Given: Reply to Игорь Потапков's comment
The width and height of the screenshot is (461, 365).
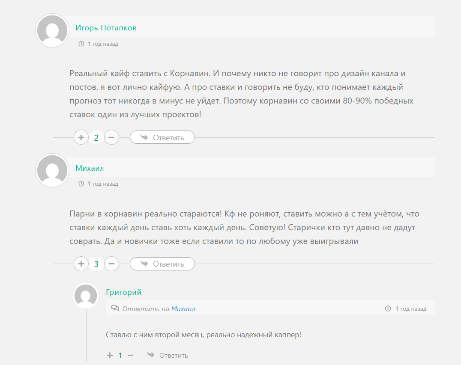Looking at the screenshot, I should pyautogui.click(x=162, y=138).
